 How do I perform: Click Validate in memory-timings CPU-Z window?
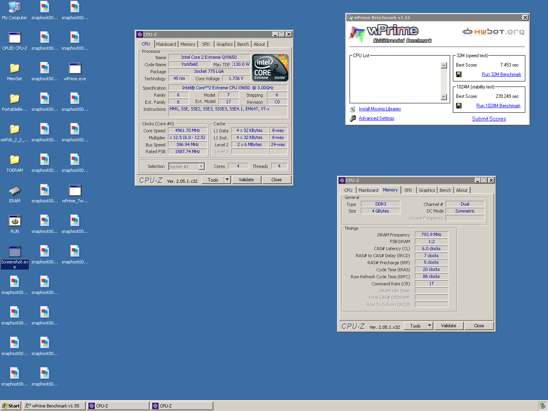click(449, 326)
